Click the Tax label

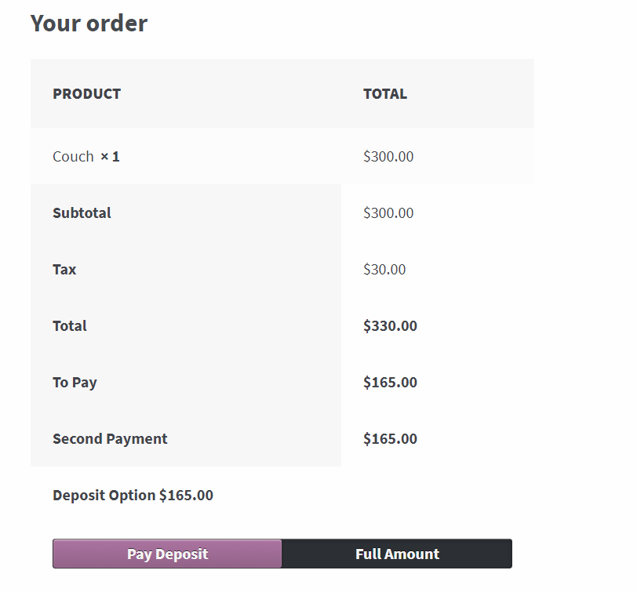[x=64, y=270]
